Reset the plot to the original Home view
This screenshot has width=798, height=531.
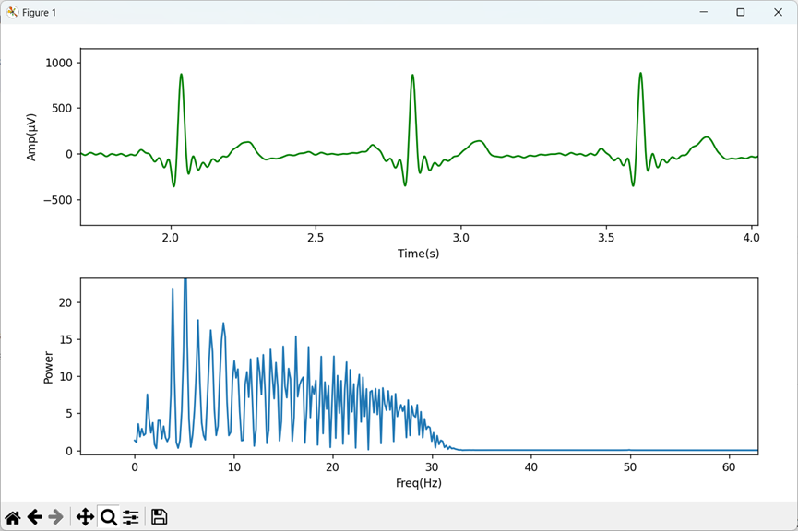[x=13, y=518]
